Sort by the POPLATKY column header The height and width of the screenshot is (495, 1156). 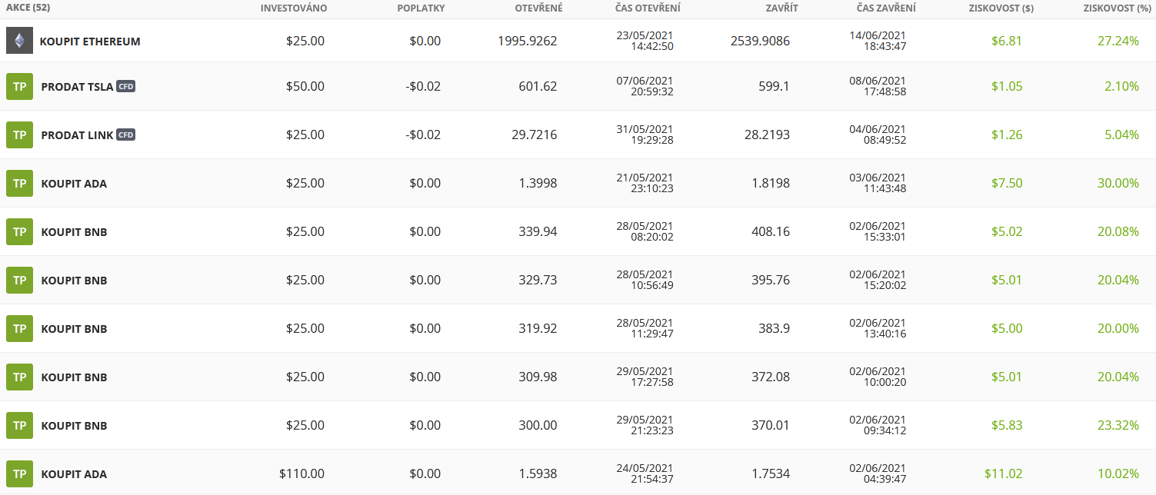421,8
